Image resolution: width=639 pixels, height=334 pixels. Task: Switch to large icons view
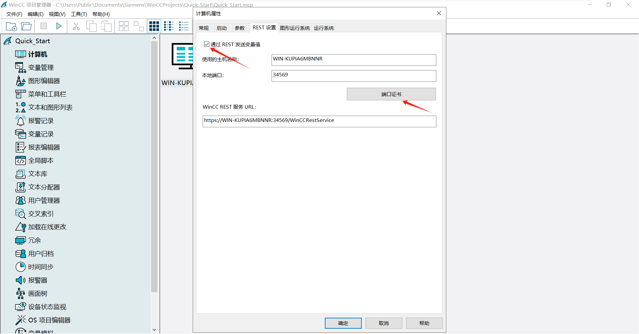(124, 26)
